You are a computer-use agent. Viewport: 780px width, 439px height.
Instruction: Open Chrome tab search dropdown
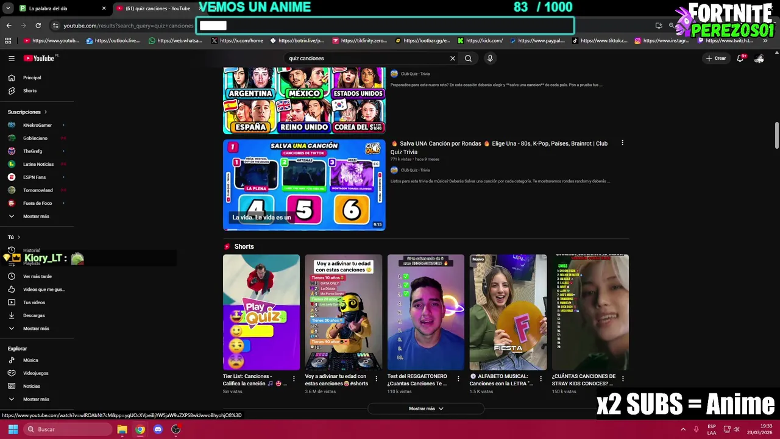(x=8, y=9)
